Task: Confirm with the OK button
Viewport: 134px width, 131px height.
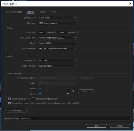Action: tap(96, 126)
